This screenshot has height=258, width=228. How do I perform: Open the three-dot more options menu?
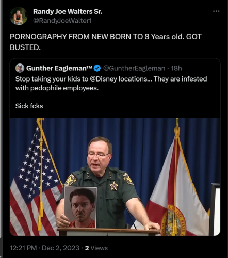tap(216, 11)
